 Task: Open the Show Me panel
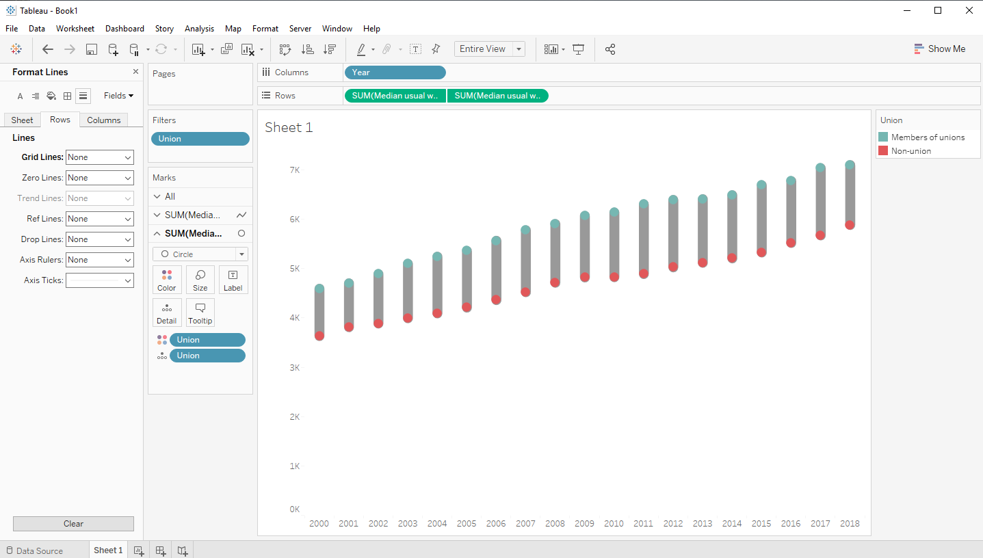(940, 49)
